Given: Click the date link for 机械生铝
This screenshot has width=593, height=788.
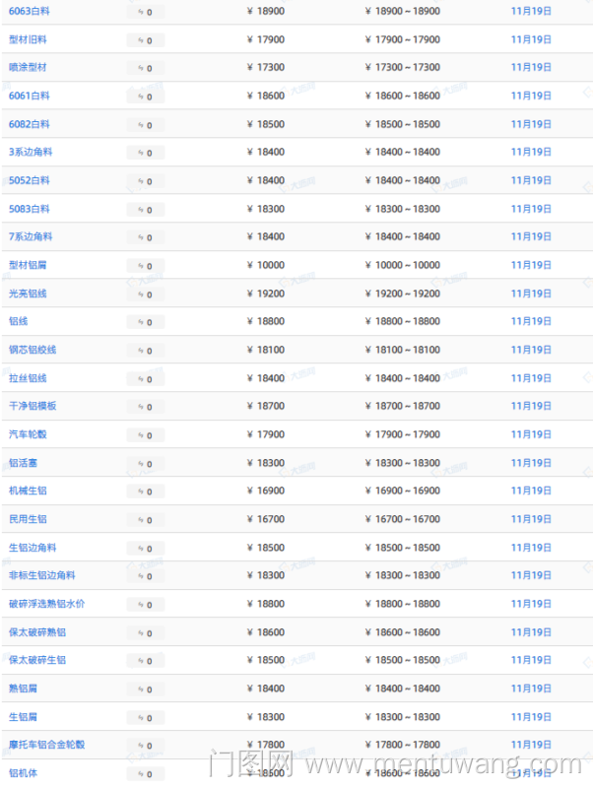Looking at the screenshot, I should (x=531, y=491).
